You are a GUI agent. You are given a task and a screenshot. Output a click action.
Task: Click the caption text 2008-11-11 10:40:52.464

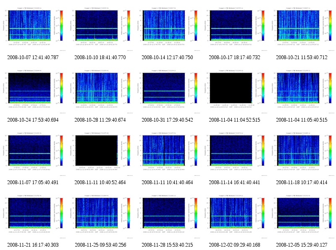tap(100, 182)
